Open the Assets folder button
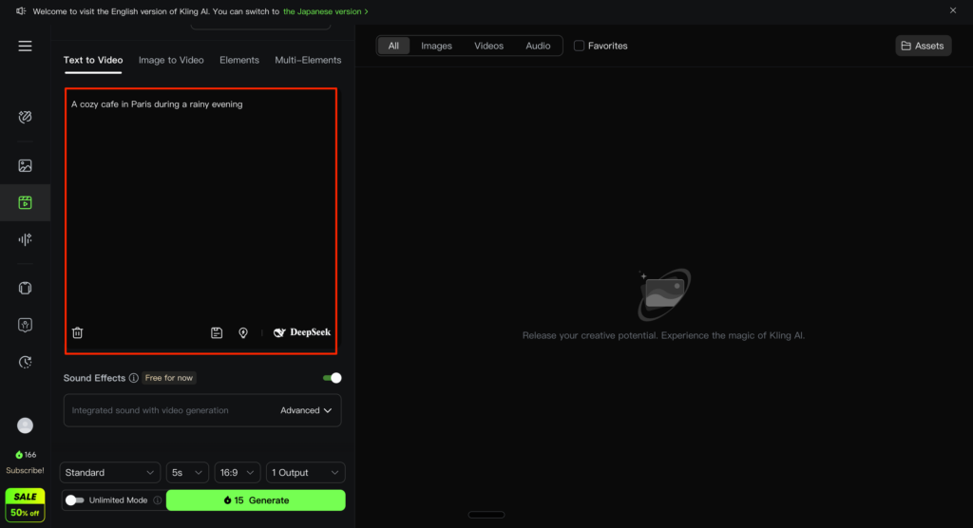This screenshot has height=528, width=973. [923, 46]
